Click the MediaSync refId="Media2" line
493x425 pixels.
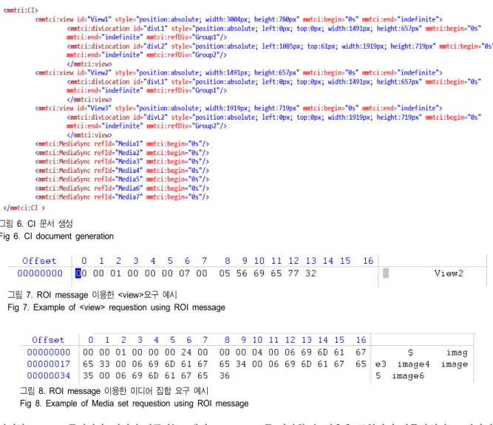tap(122, 153)
